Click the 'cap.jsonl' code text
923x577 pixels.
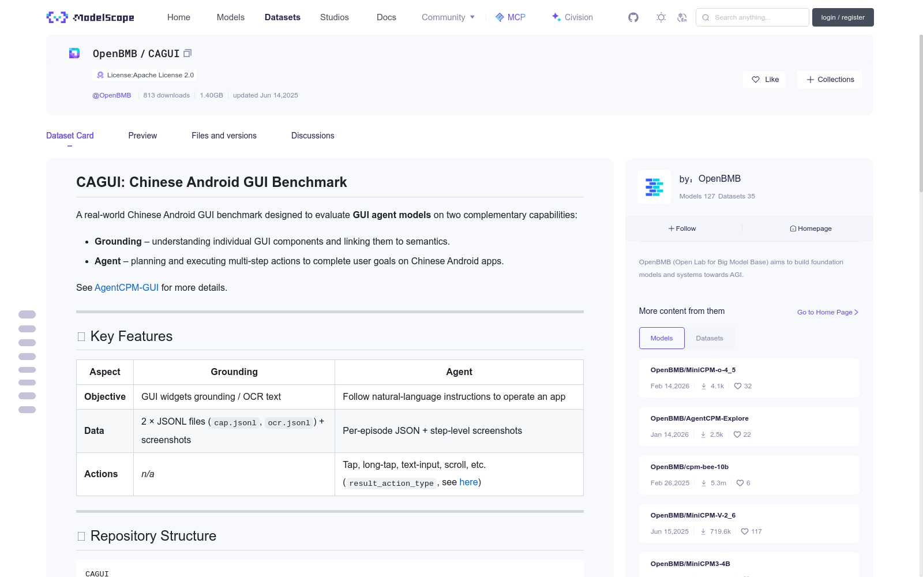point(235,423)
